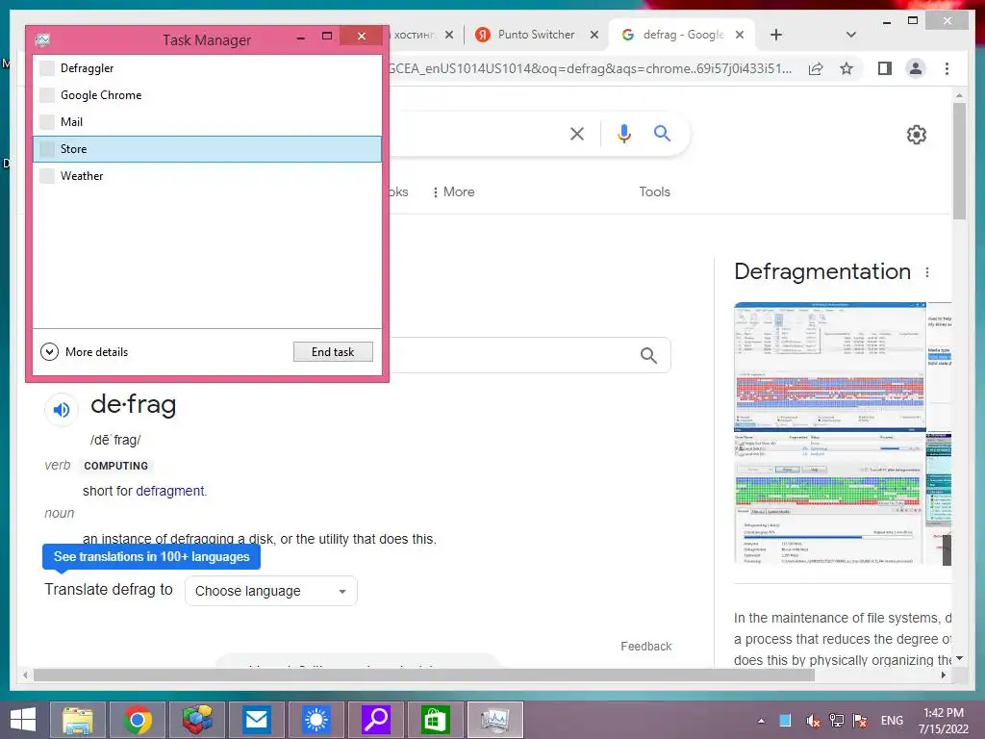The height and width of the screenshot is (739, 985).
Task: Click Google search magnifier button
Action: [x=662, y=133]
